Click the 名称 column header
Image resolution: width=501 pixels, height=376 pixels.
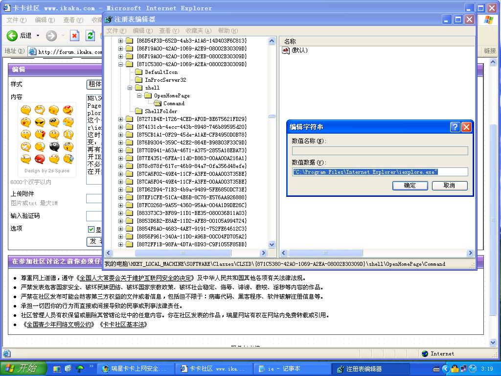coord(377,41)
